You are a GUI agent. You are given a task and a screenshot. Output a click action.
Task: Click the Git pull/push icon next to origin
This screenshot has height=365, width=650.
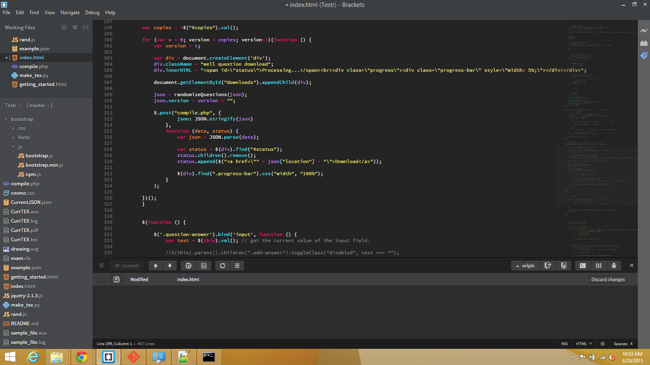pos(563,266)
